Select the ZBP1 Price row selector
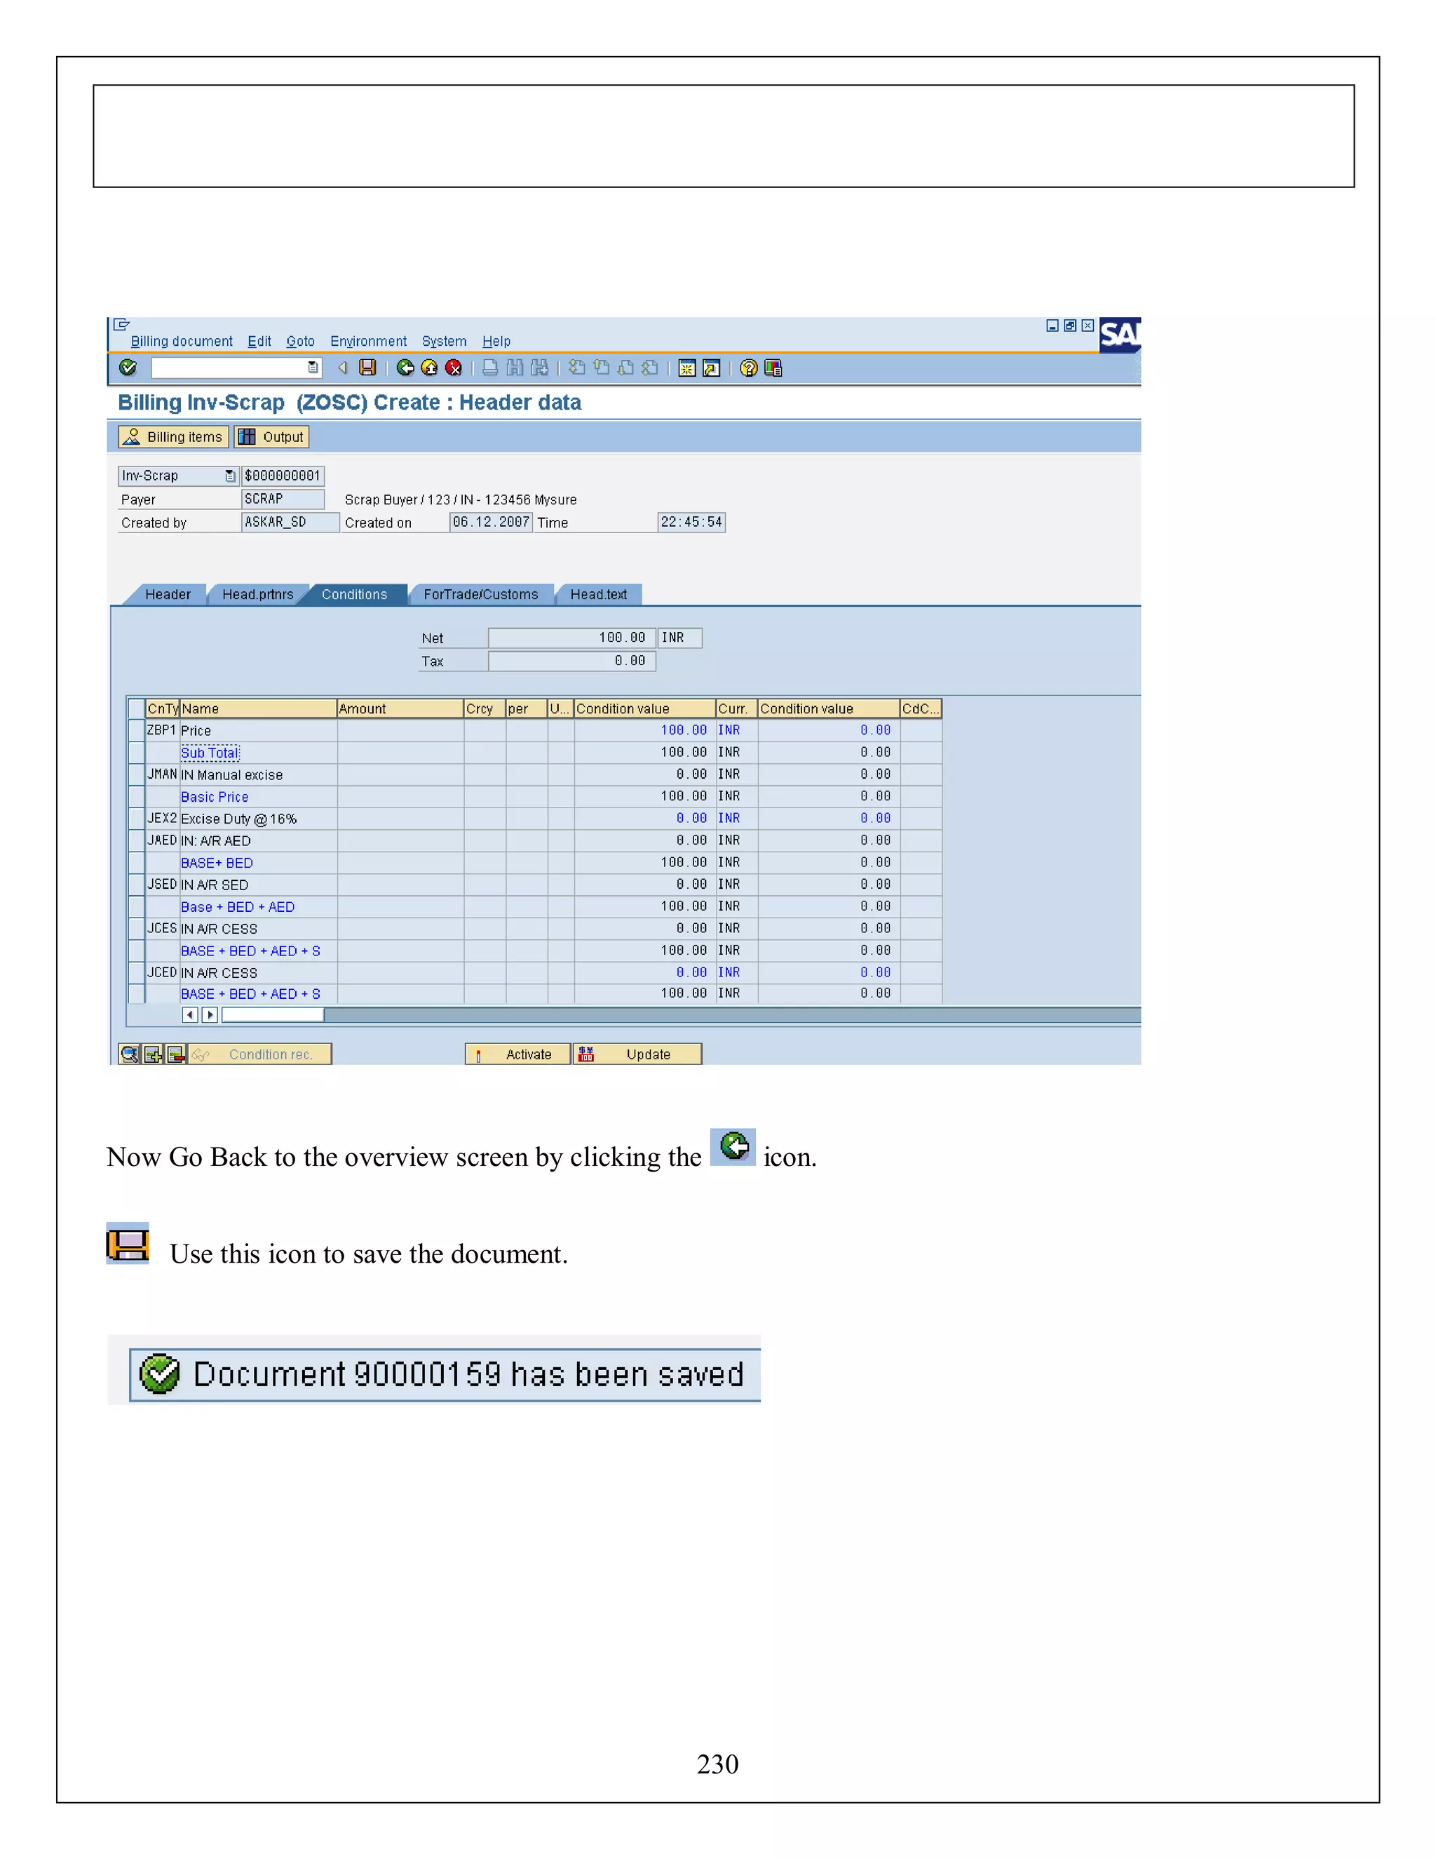This screenshot has width=1436, height=1859. point(136,730)
